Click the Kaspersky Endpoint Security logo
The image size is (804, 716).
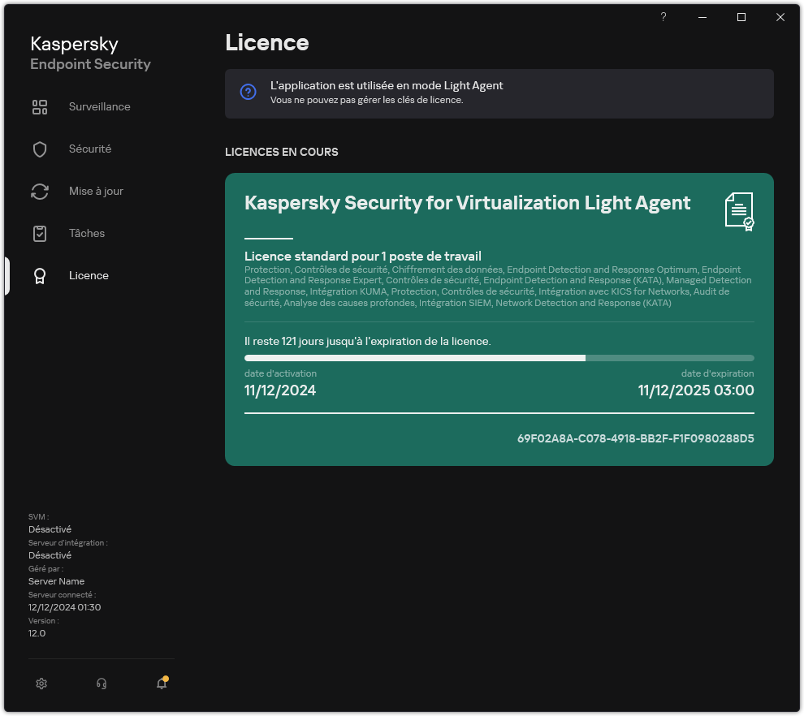click(x=89, y=52)
